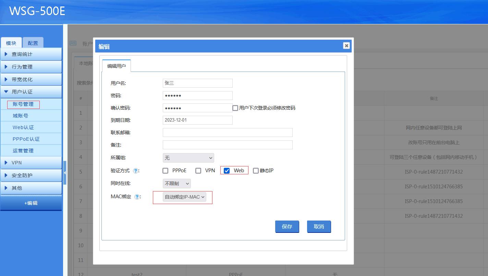Expand the VPN sidebar section
Screen dimensions: 488x276
point(31,163)
